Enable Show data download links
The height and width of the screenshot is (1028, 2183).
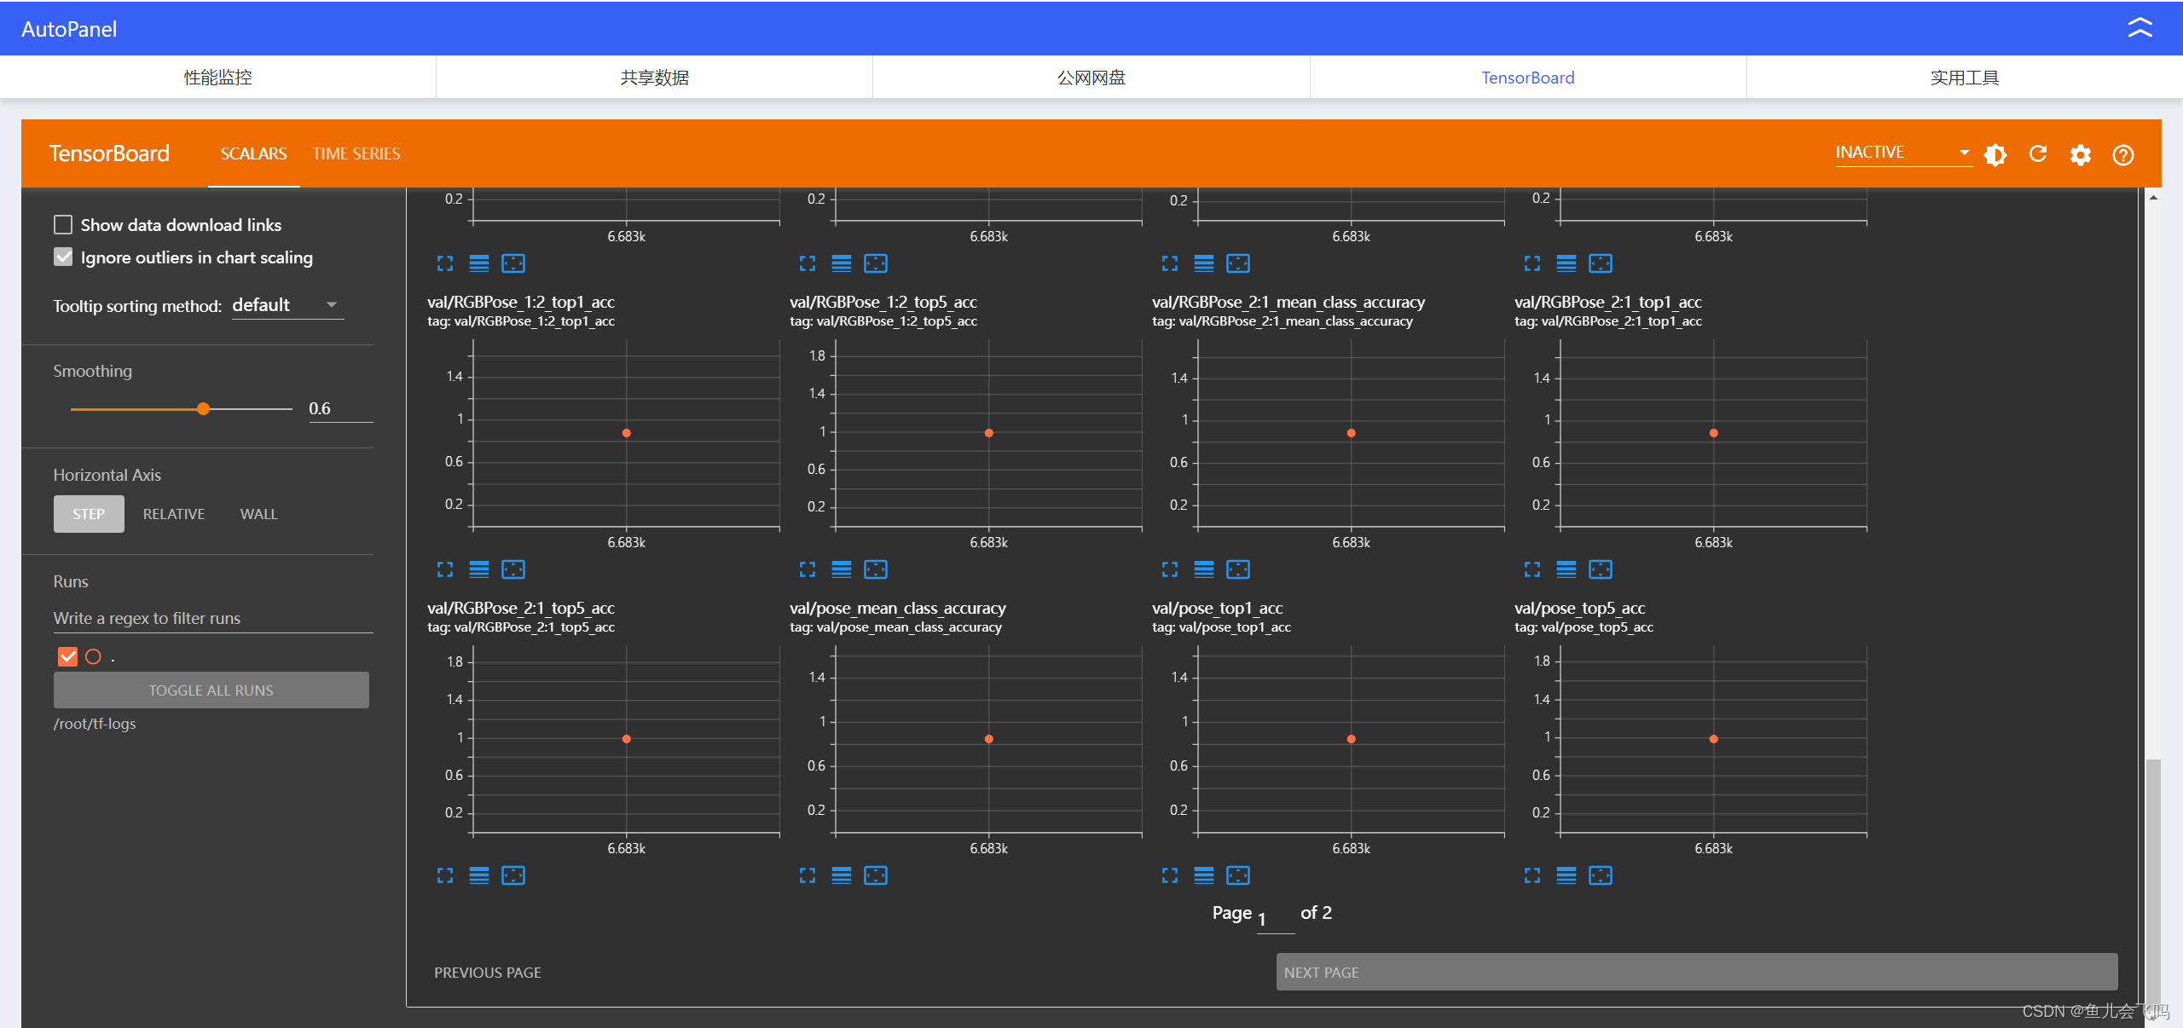(63, 225)
